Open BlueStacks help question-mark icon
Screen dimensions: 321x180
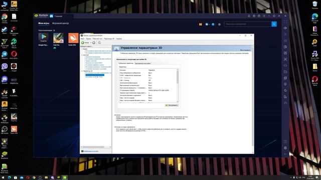point(259,16)
